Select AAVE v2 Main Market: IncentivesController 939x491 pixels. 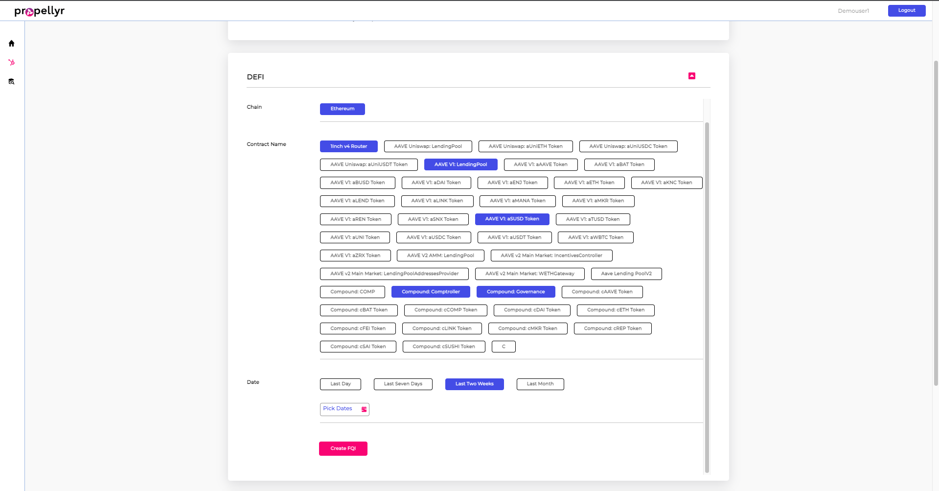point(551,256)
